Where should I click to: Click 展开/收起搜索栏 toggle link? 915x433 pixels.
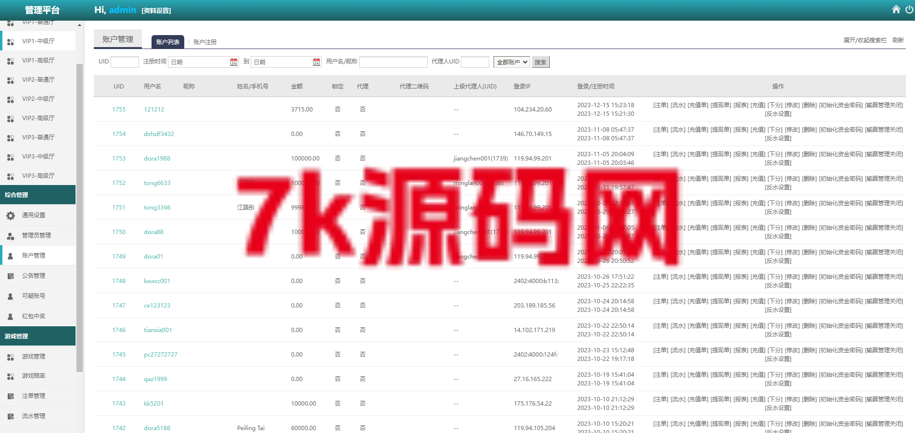point(865,40)
